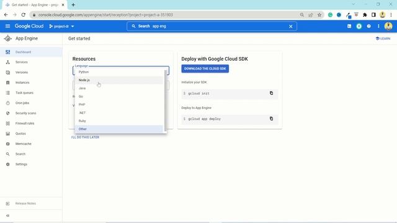Select Ruby from the Language list
The height and width of the screenshot is (223, 397).
click(x=119, y=121)
